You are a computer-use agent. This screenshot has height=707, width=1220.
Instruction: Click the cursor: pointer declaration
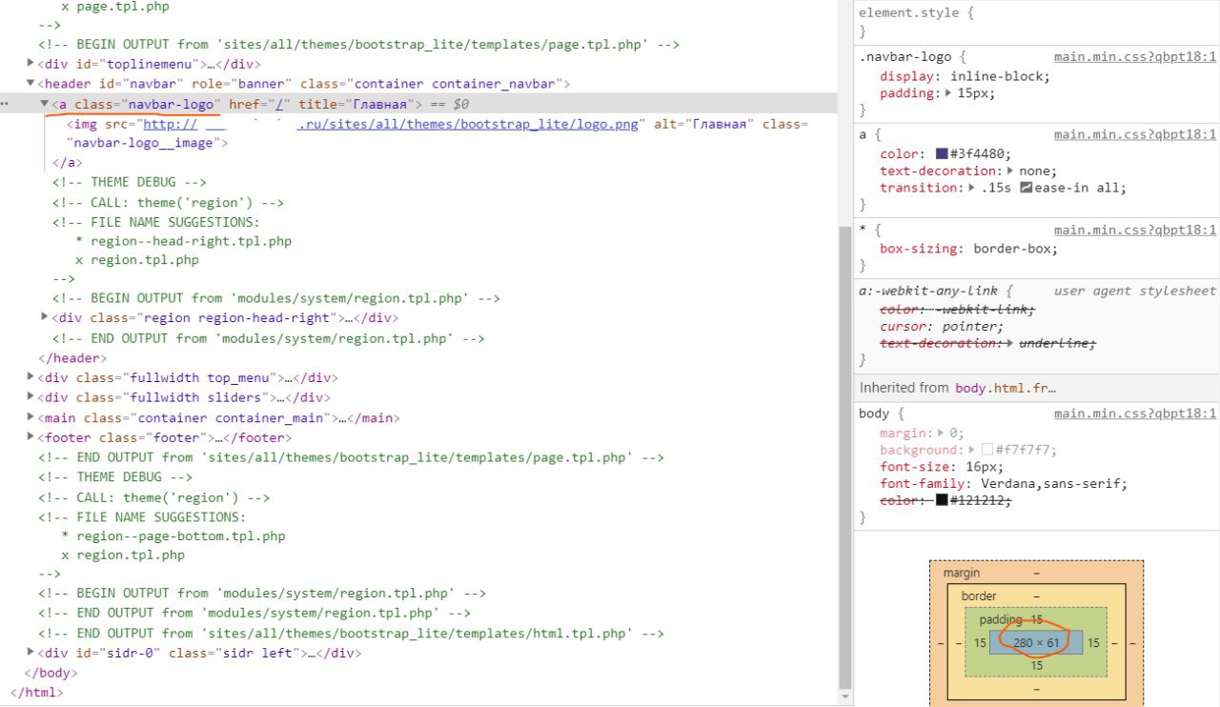pyautogui.click(x=942, y=327)
